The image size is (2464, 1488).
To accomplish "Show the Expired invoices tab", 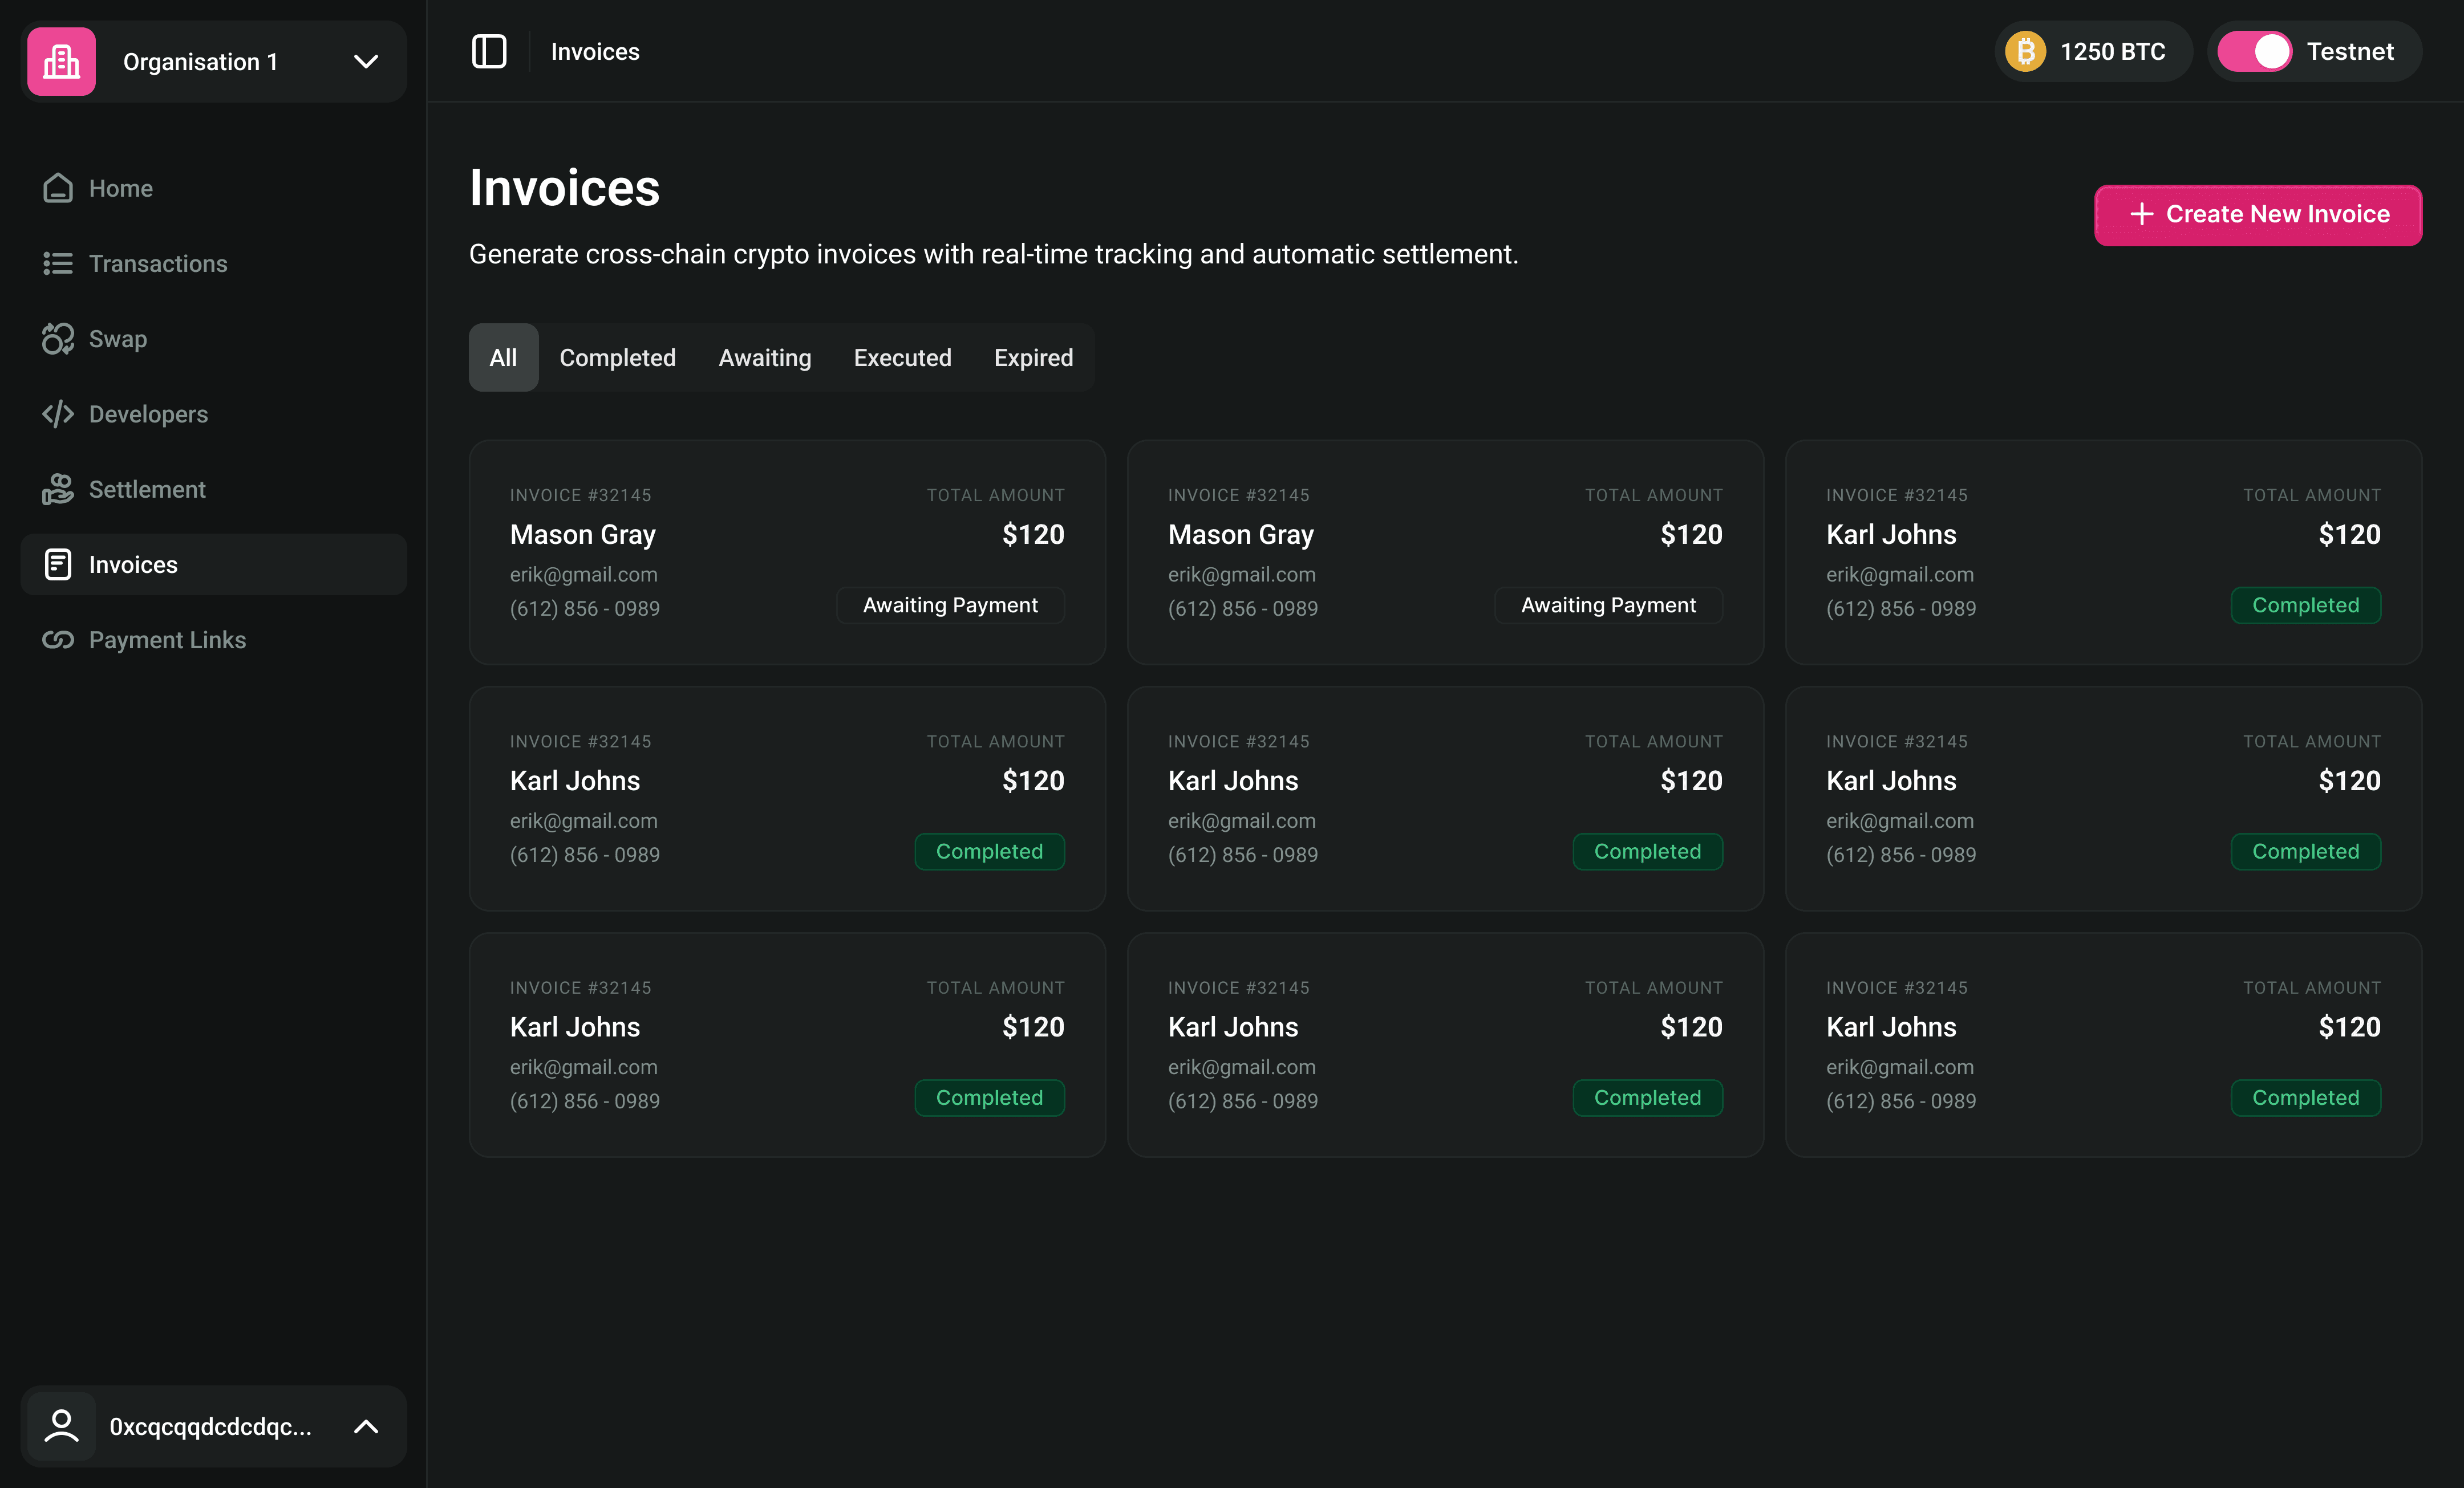I will [x=1033, y=358].
